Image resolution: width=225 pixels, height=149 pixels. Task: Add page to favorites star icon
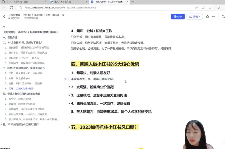tap(210, 8)
